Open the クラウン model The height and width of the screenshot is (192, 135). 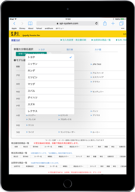[x=95, y=82]
